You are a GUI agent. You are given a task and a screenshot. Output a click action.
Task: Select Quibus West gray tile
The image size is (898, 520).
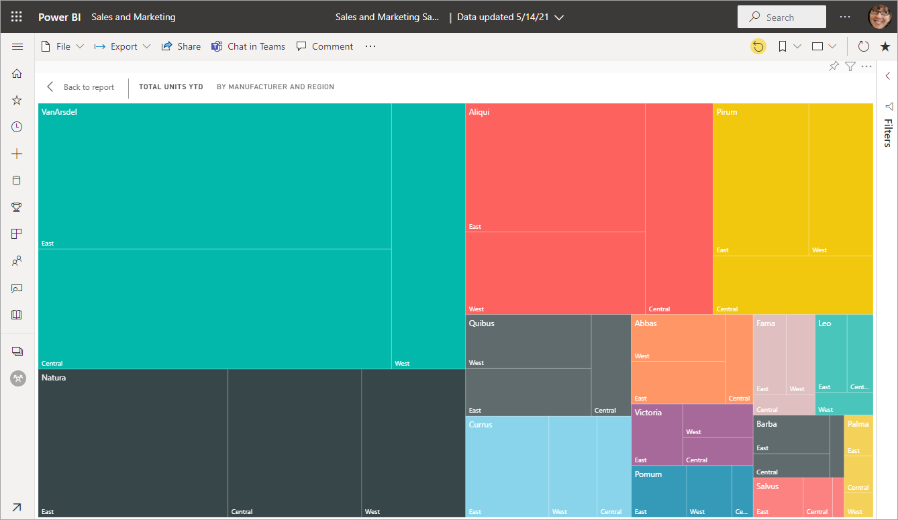528,342
